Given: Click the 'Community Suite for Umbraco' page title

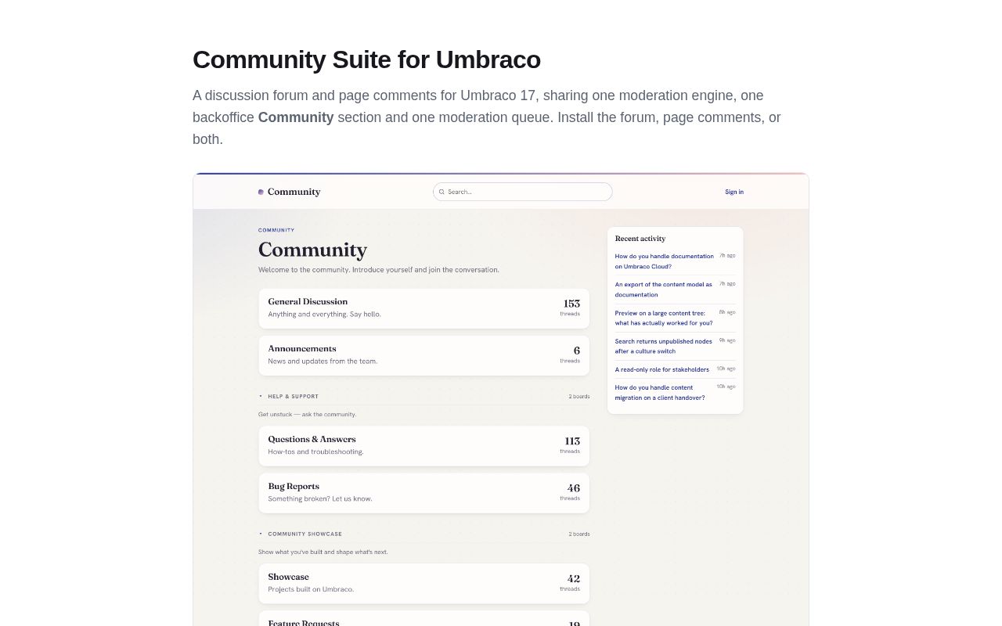Looking at the screenshot, I should [366, 59].
